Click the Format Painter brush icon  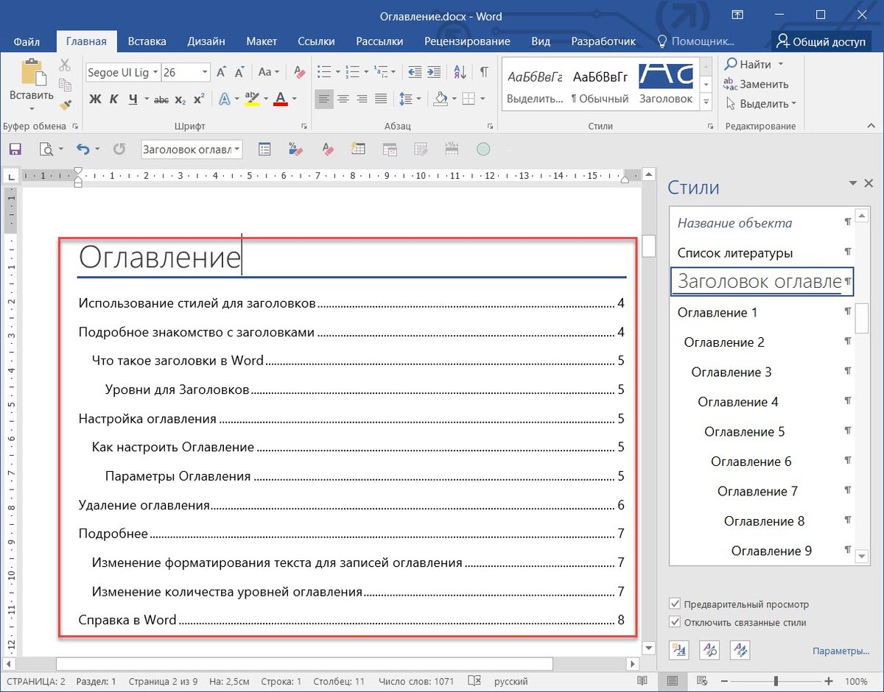click(x=65, y=105)
